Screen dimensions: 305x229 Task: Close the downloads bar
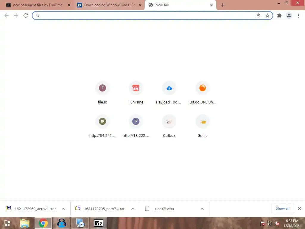pyautogui.click(x=300, y=208)
